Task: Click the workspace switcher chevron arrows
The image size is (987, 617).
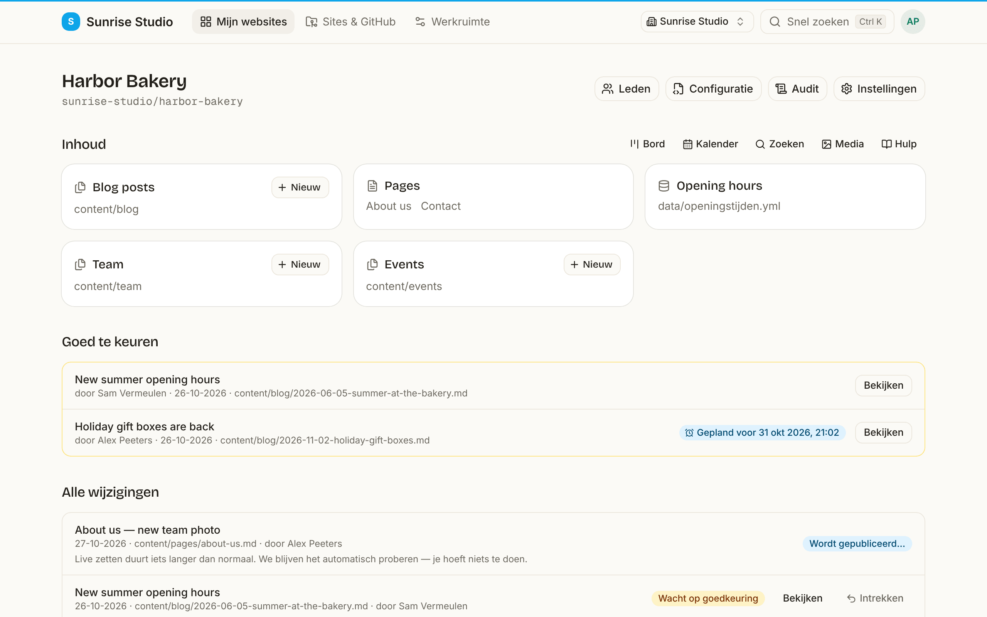Action: click(740, 22)
